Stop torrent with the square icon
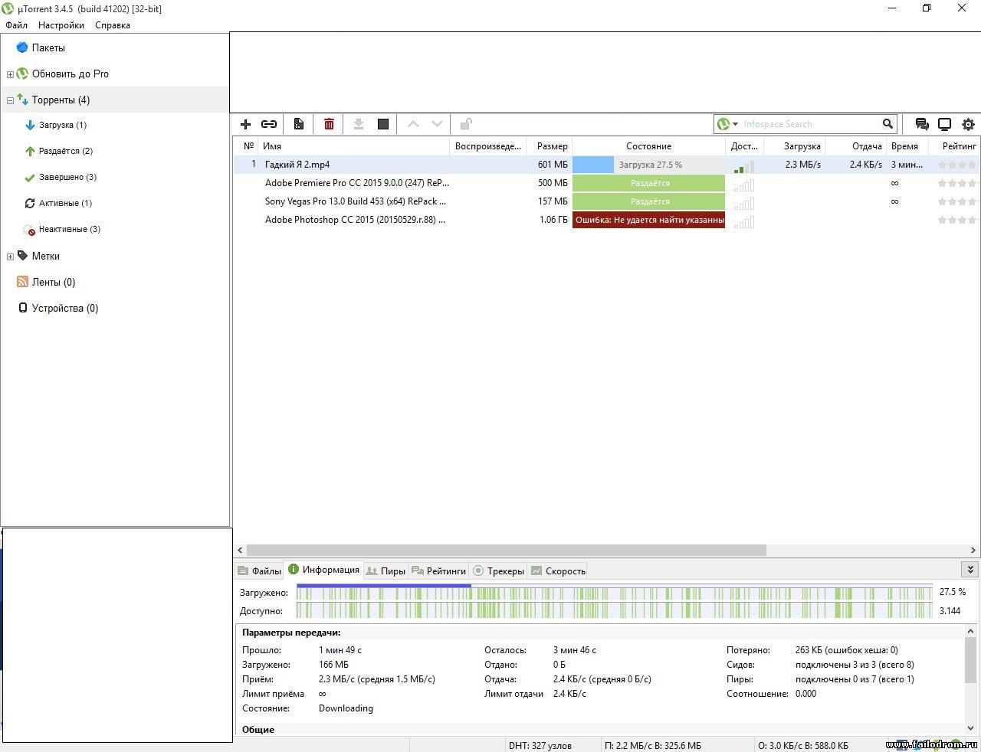The width and height of the screenshot is (981, 752). click(x=383, y=124)
